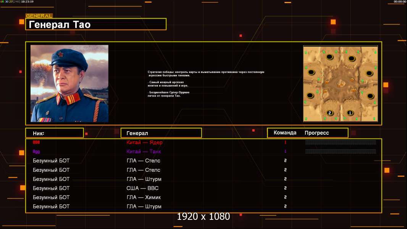
Task: Click the desert map preview
Action: coord(341,84)
